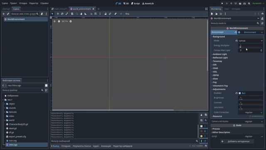The image size is (266, 150).
Task: Open the Environment resource dropdown arrow
Action: point(262,32)
